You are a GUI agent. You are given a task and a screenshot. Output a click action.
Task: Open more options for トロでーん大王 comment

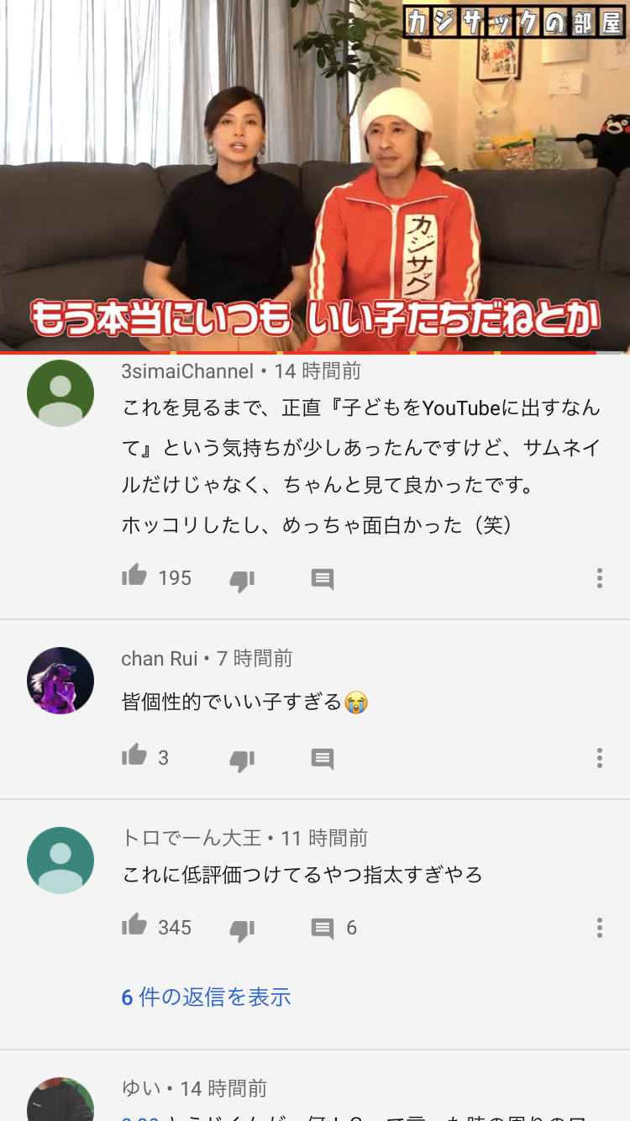[599, 928]
